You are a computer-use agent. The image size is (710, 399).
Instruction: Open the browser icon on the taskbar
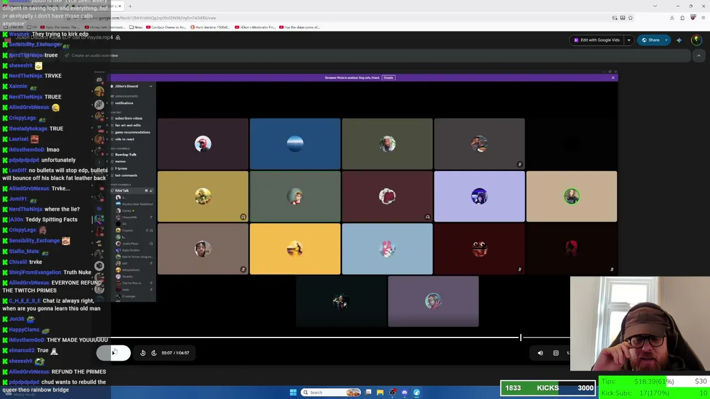pos(417,392)
